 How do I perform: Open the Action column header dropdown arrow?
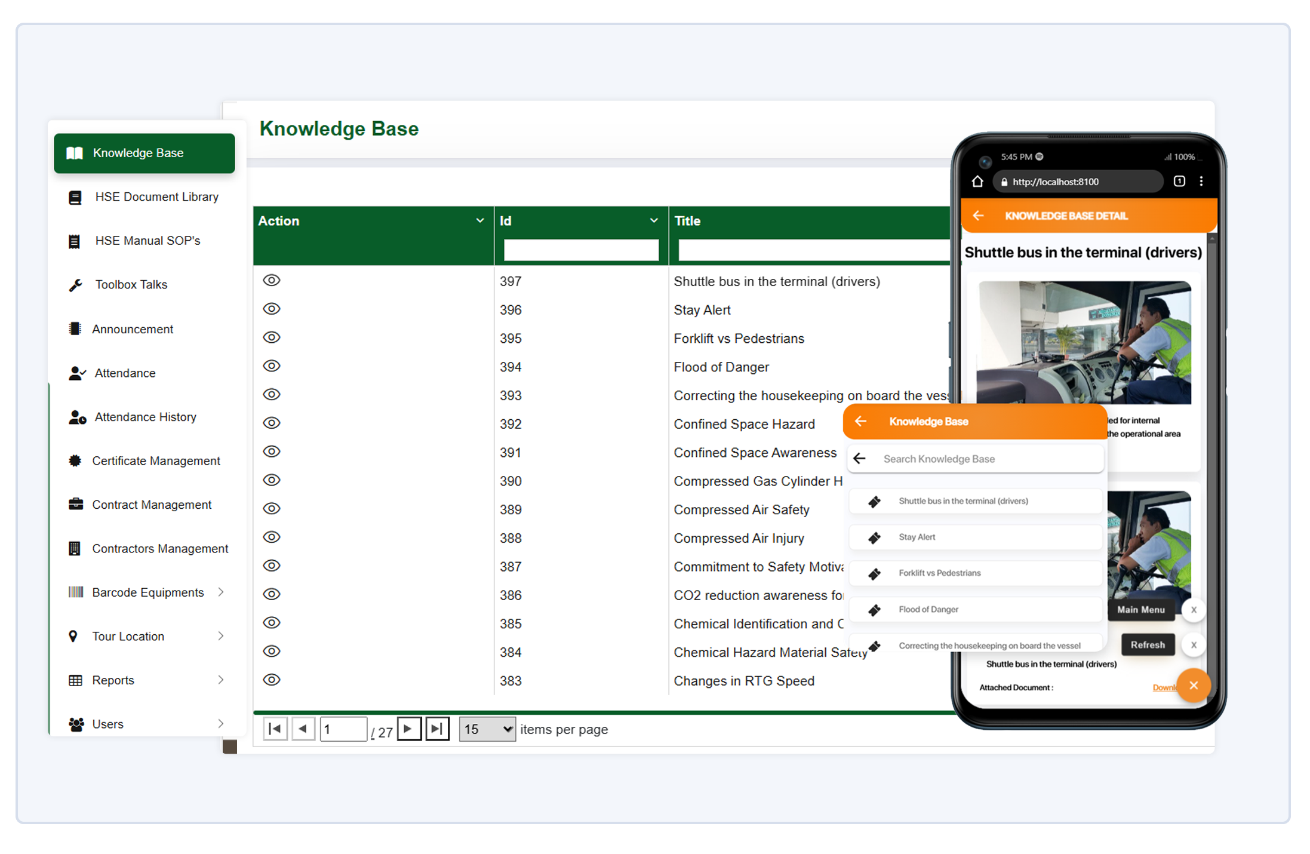point(479,220)
